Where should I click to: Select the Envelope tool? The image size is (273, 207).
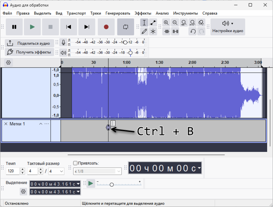(152, 23)
